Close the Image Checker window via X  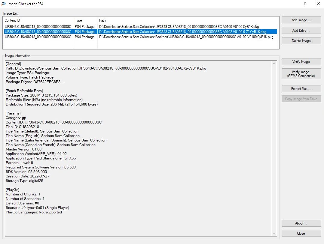pos(318,4)
